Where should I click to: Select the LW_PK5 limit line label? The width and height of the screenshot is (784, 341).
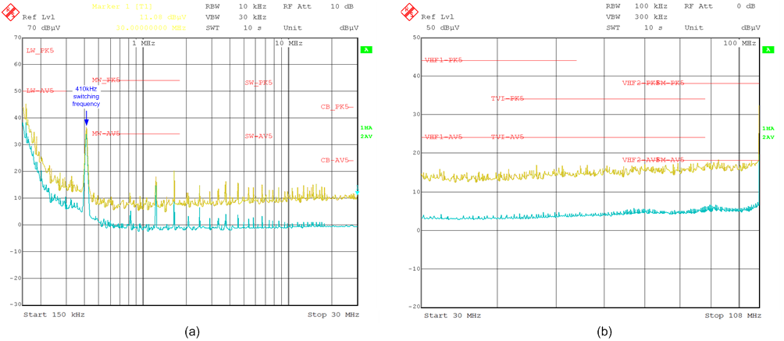(x=40, y=51)
